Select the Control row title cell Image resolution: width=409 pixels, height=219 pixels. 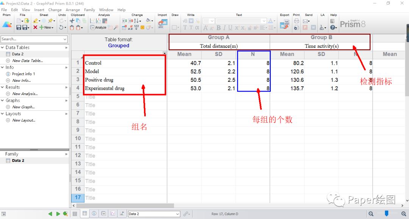click(x=125, y=63)
